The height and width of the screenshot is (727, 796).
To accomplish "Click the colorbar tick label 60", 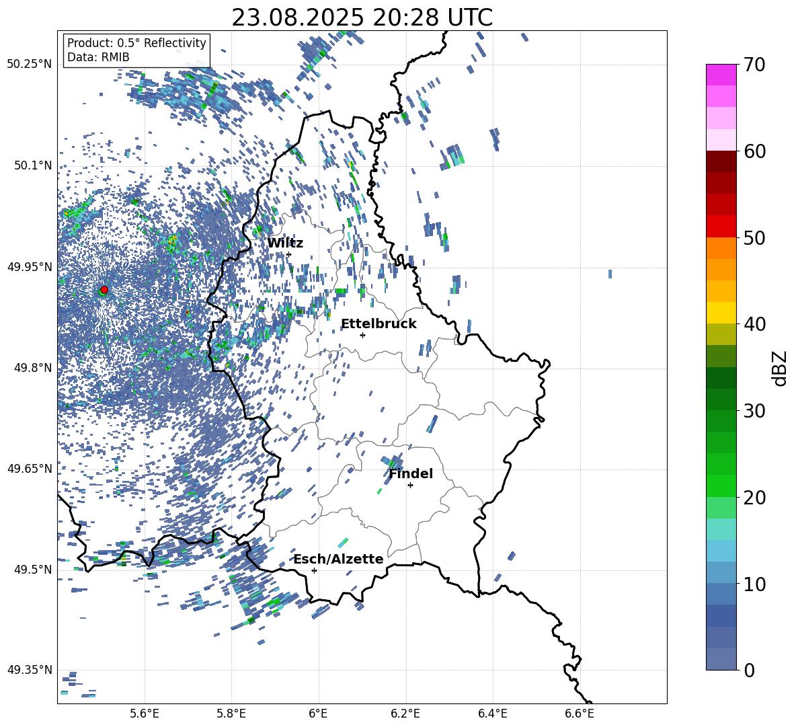I will 754,151.
